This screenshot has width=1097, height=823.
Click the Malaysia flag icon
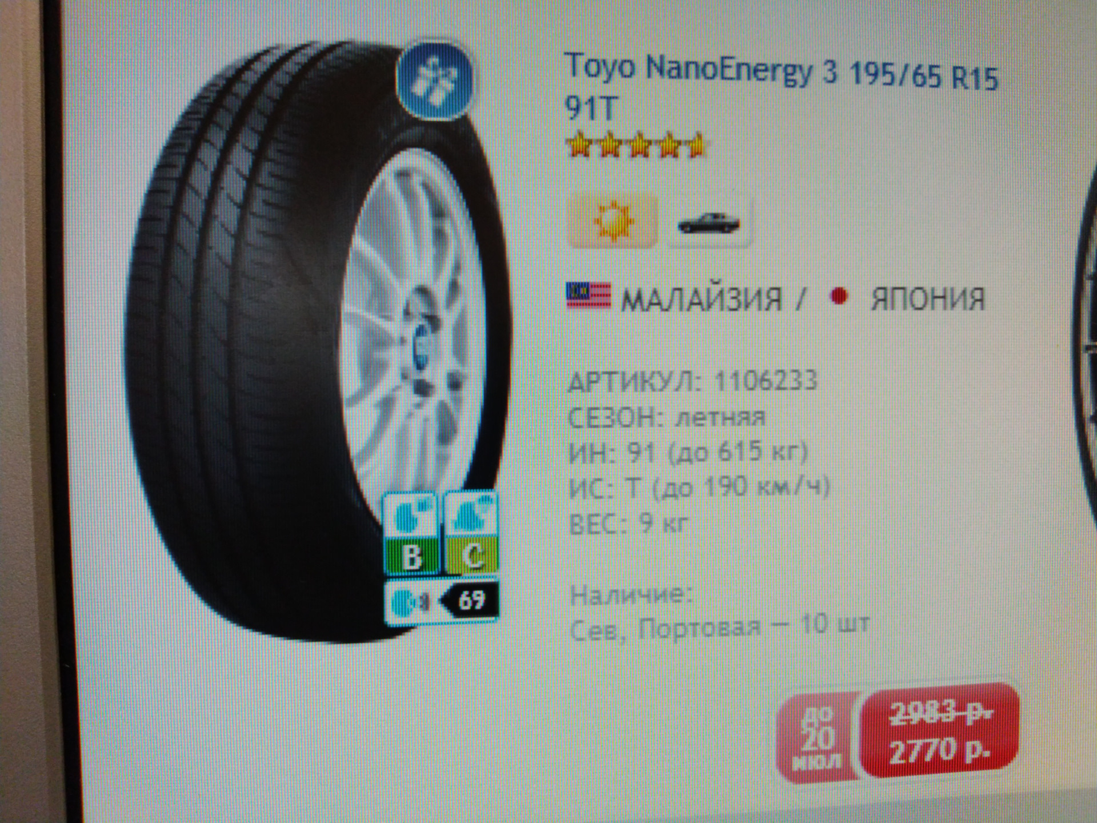(x=588, y=296)
